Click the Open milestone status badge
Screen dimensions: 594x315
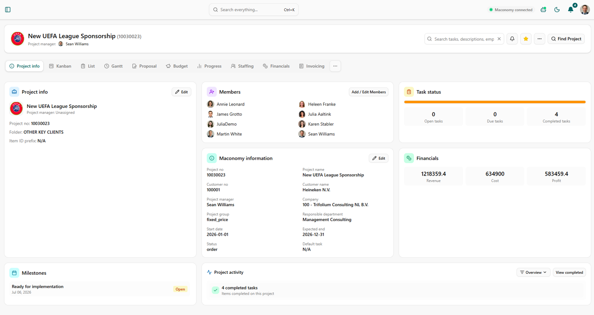(x=180, y=289)
